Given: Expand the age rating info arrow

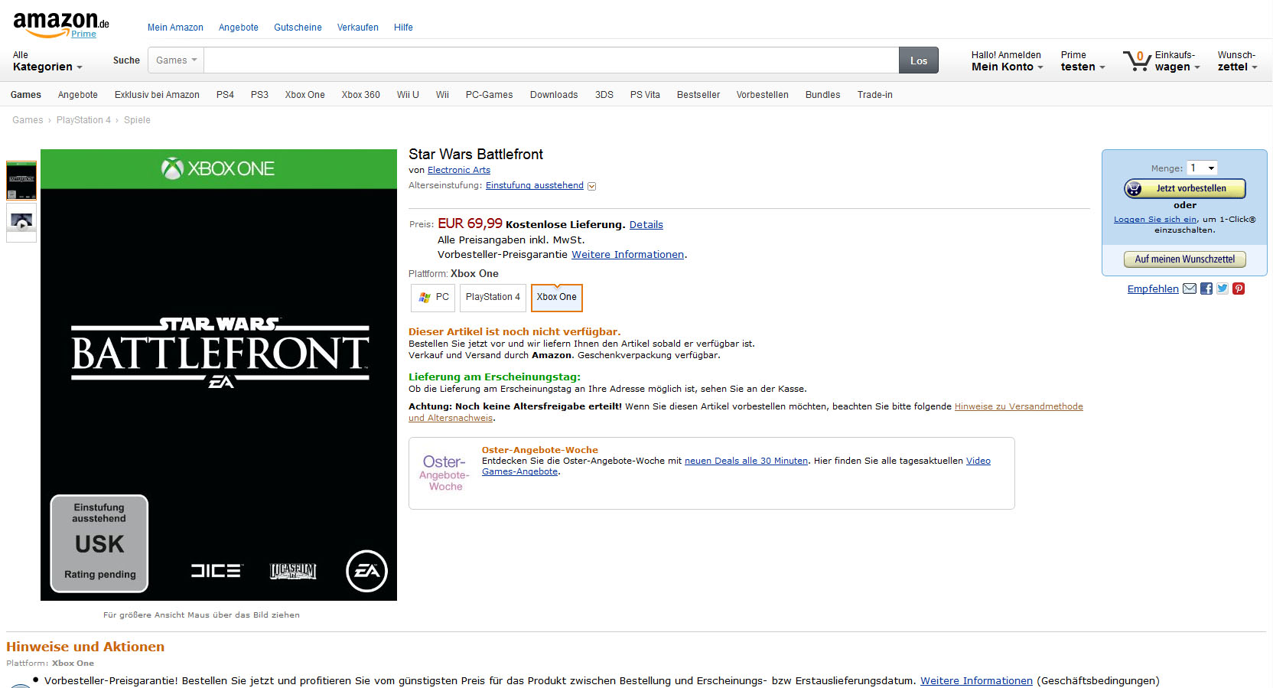Looking at the screenshot, I should tap(591, 186).
